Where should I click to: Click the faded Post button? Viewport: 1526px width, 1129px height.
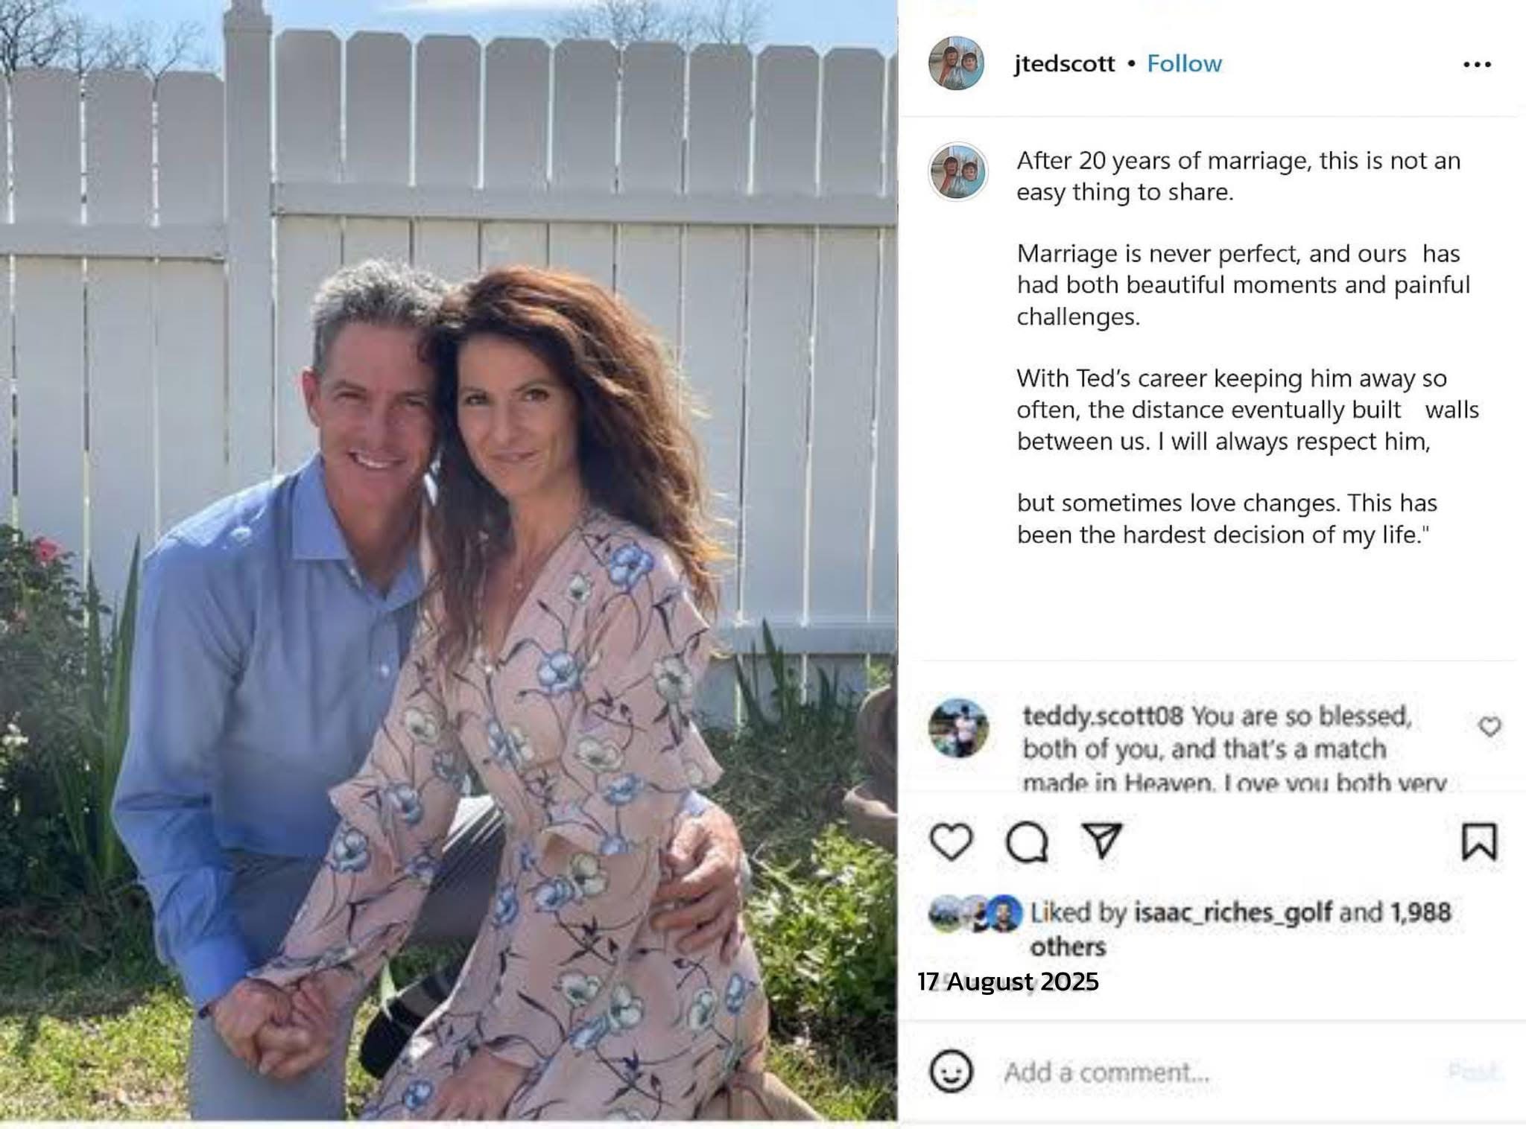coord(1472,1072)
